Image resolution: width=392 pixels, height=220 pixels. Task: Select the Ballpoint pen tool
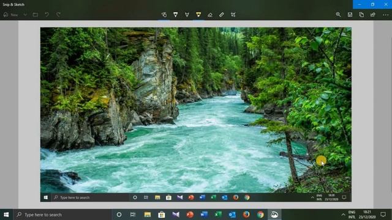[x=176, y=15]
